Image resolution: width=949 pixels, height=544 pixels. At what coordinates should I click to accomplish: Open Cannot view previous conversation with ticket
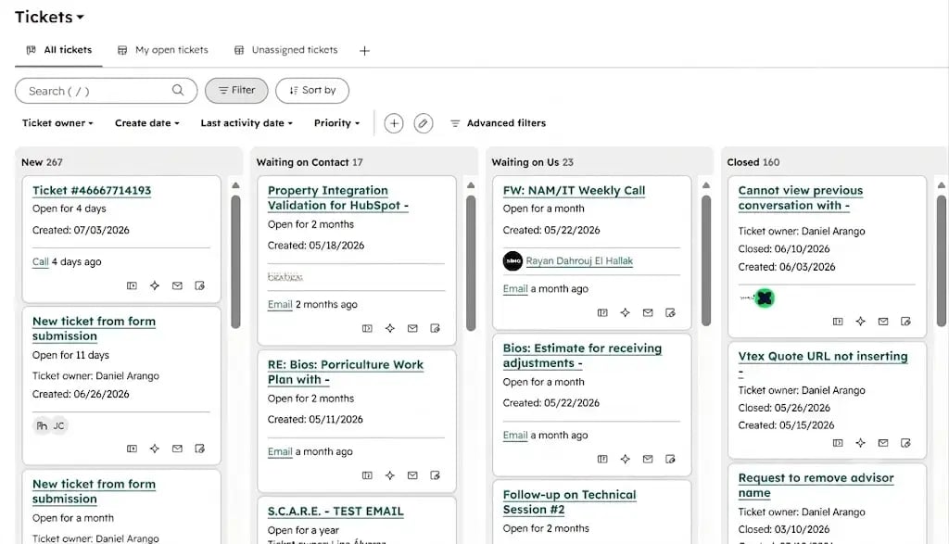[801, 198]
